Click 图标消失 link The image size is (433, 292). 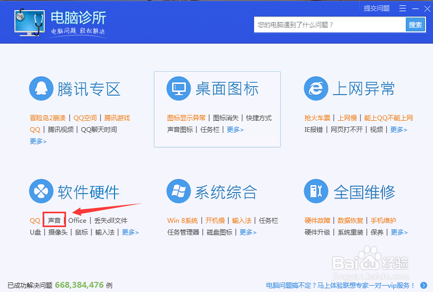pos(226,118)
